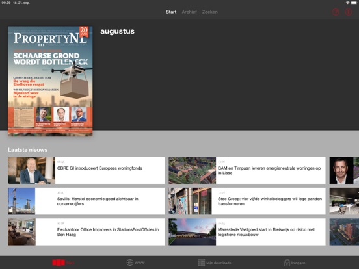Open Flexkantoor Office Improvers article
Image resolution: width=359 pixels, height=269 pixels.
coord(86,232)
